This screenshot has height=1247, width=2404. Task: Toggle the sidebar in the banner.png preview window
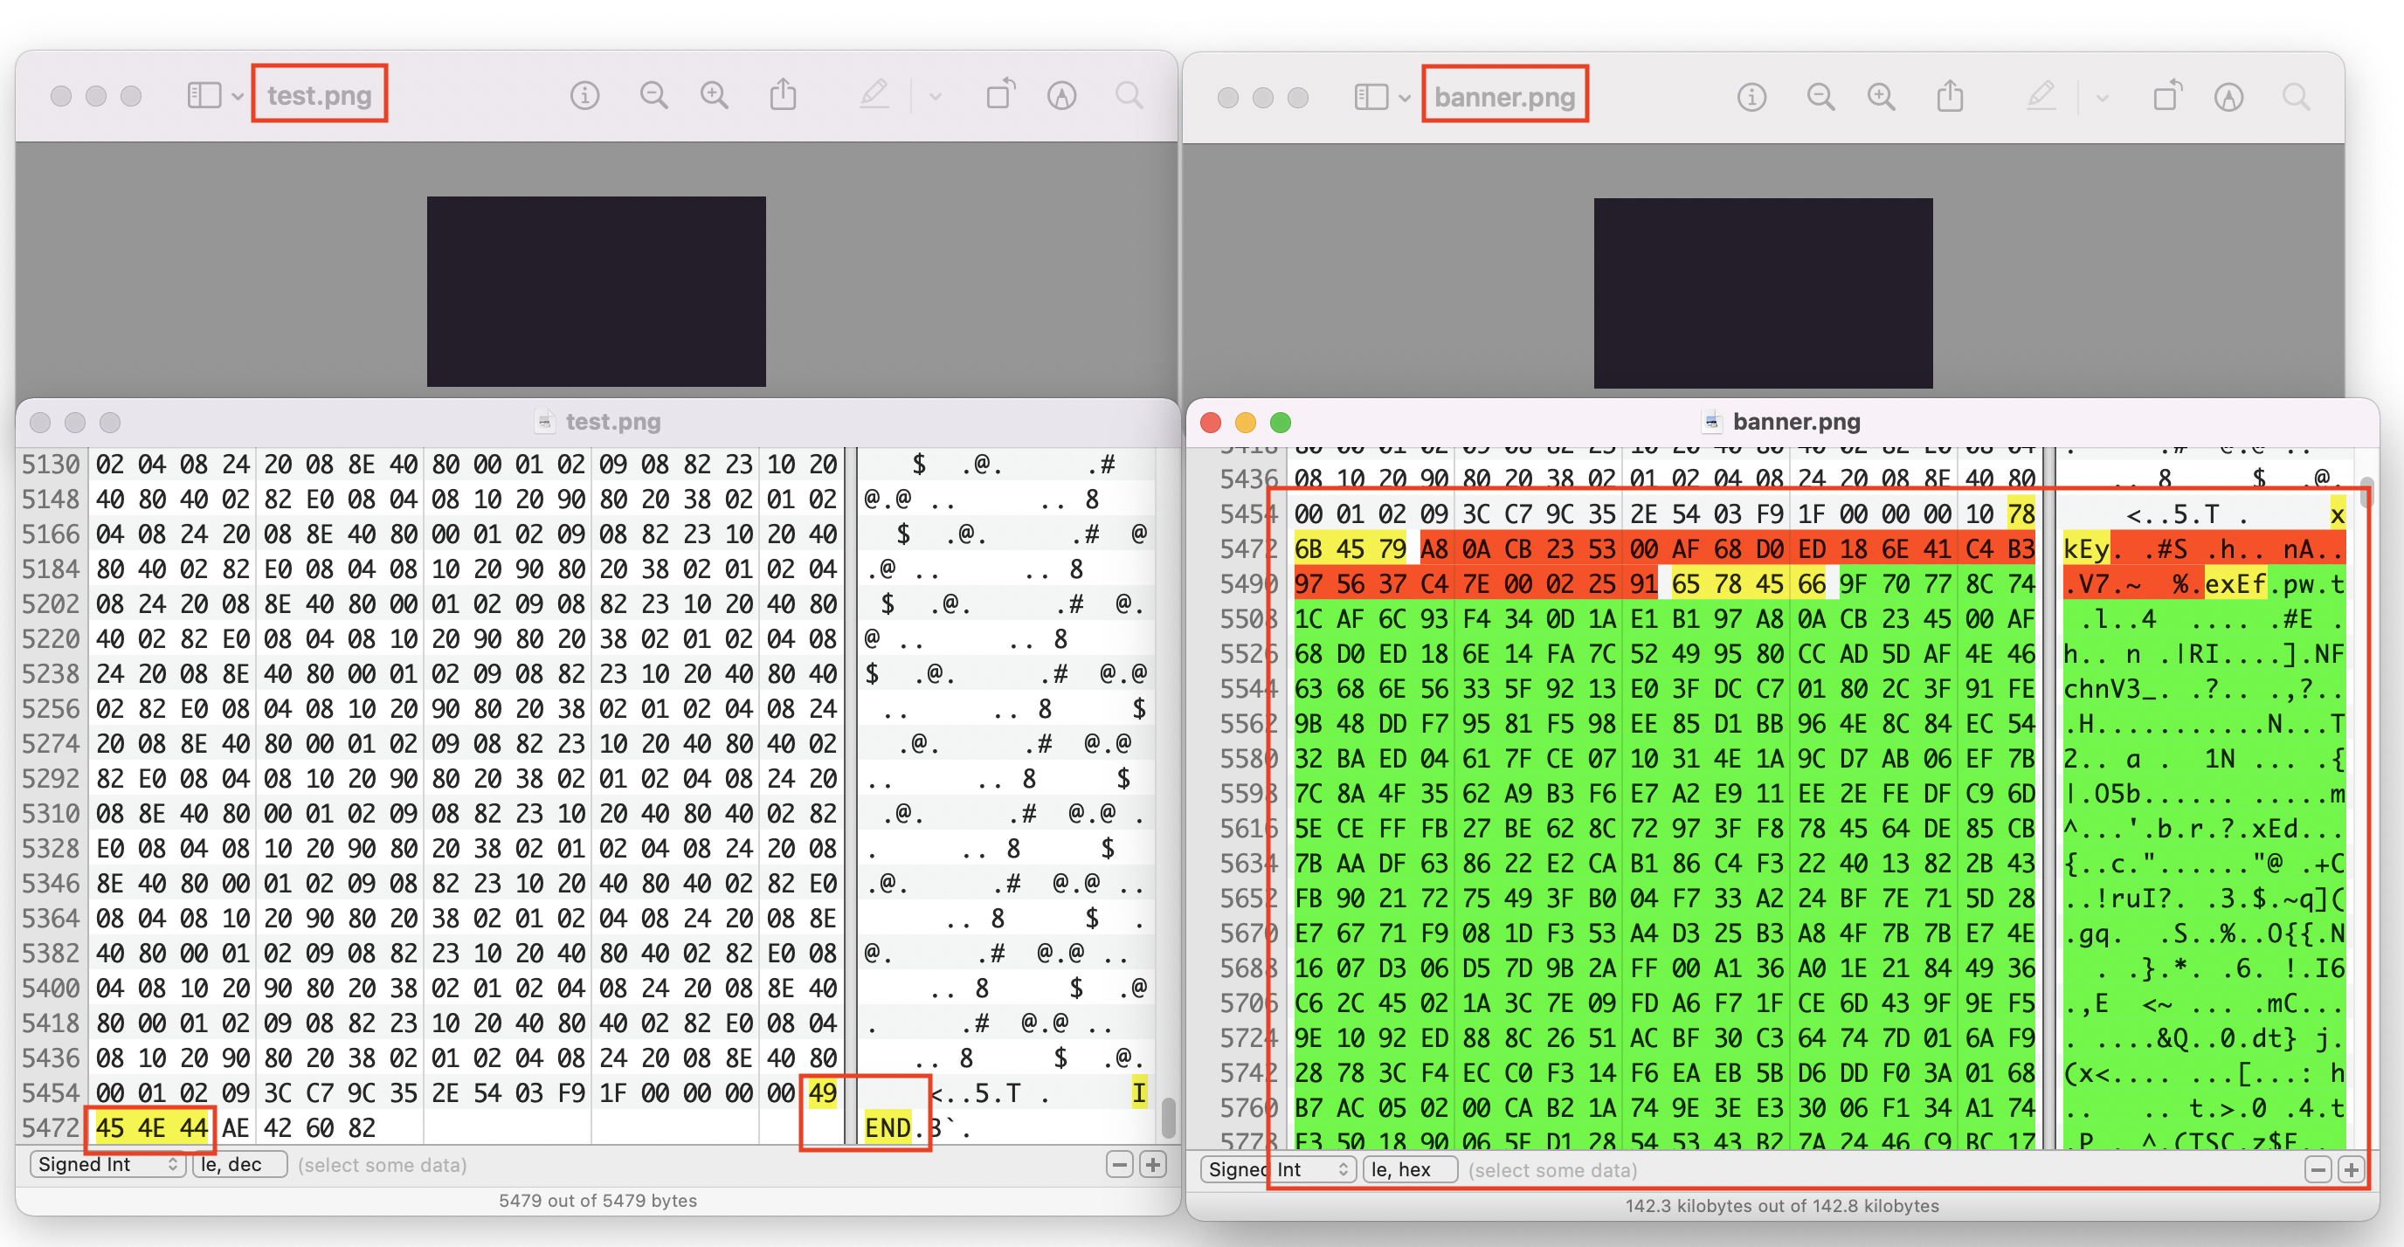point(1370,97)
